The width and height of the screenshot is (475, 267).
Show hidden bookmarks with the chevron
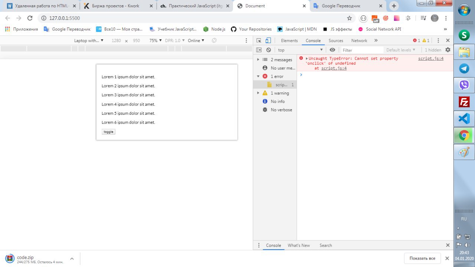[445, 29]
